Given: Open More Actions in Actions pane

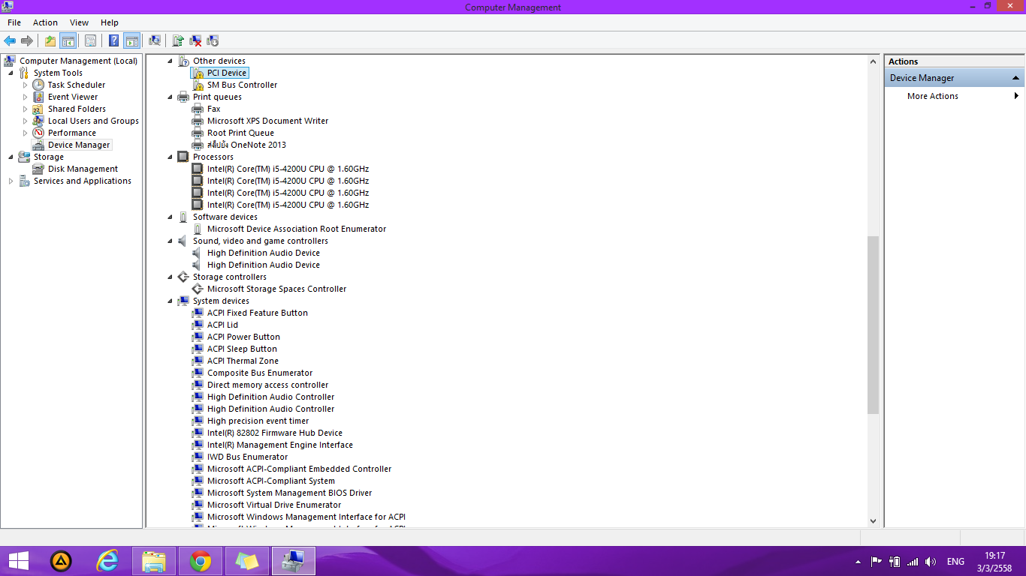Looking at the screenshot, I should [x=933, y=96].
